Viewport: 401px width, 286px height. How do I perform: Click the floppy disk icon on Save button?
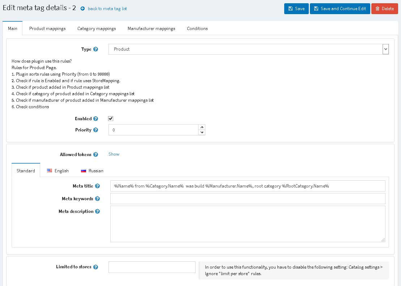pyautogui.click(x=290, y=9)
